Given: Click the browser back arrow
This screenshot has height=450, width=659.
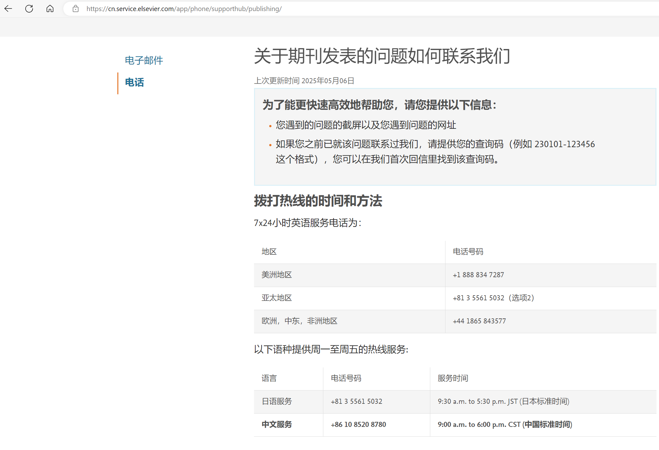Looking at the screenshot, I should coord(9,9).
